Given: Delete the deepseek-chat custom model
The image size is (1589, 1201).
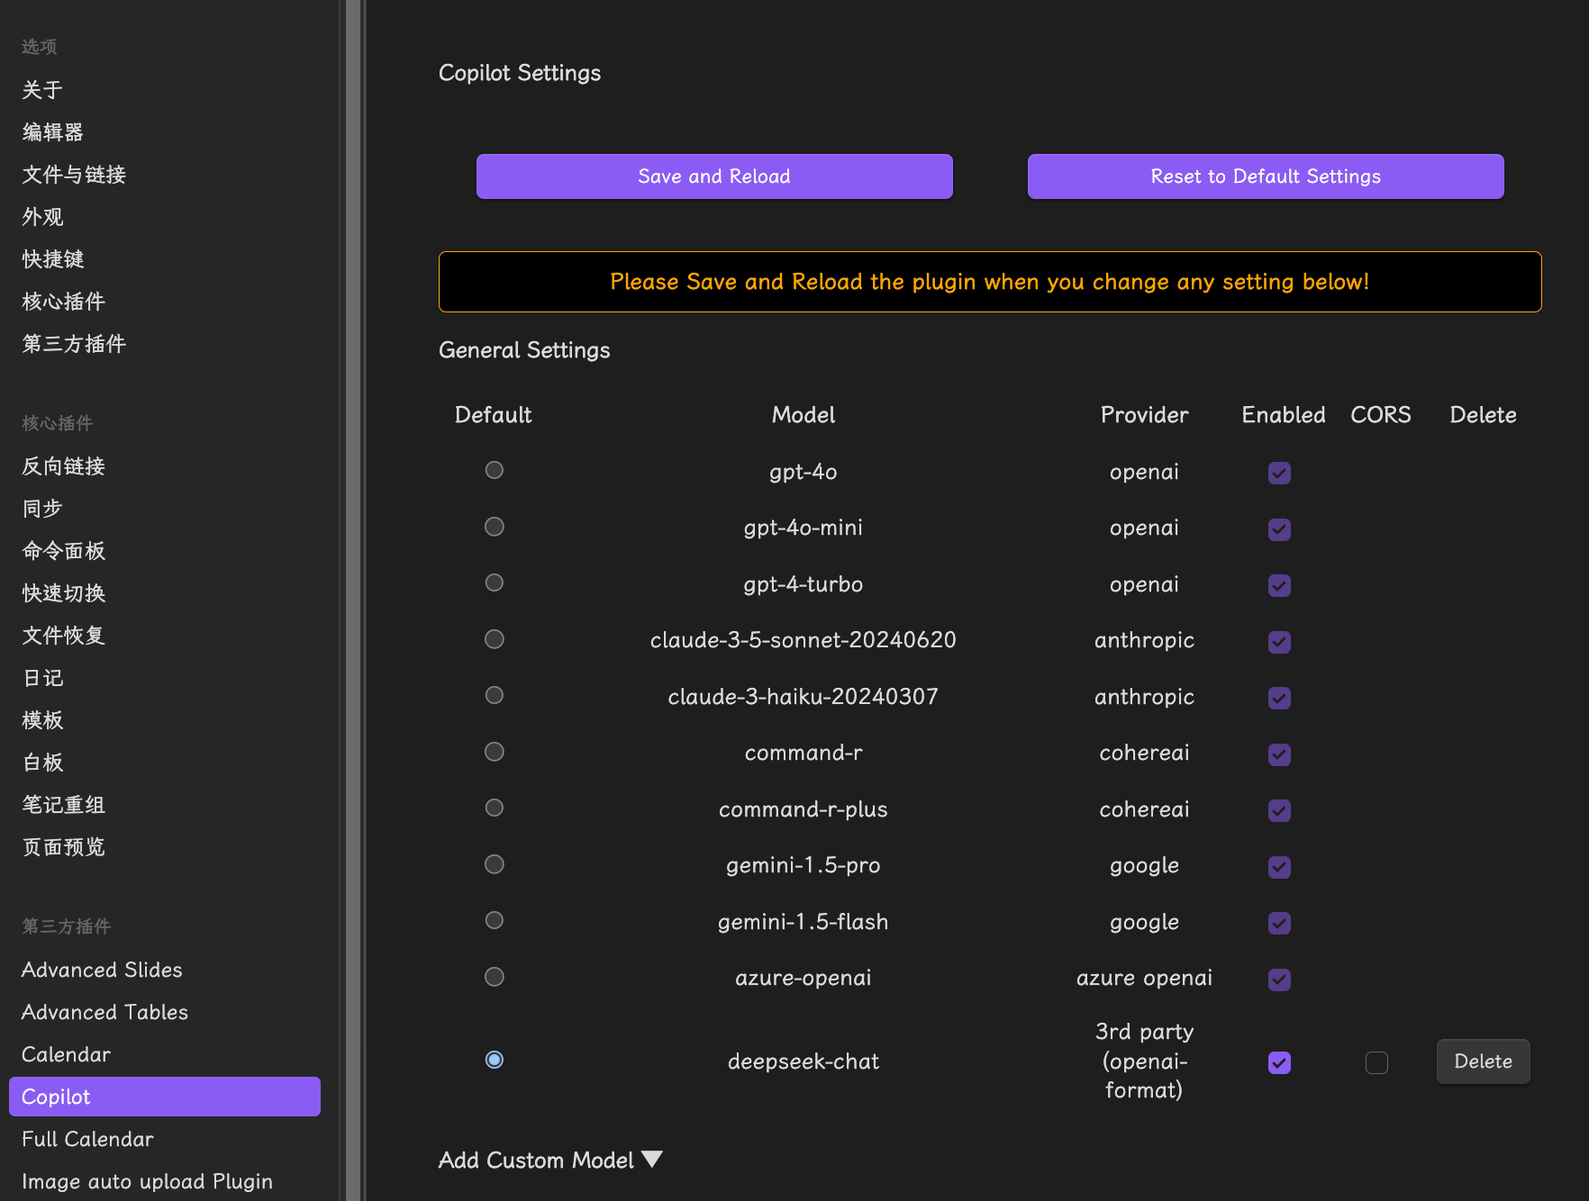Looking at the screenshot, I should point(1482,1061).
